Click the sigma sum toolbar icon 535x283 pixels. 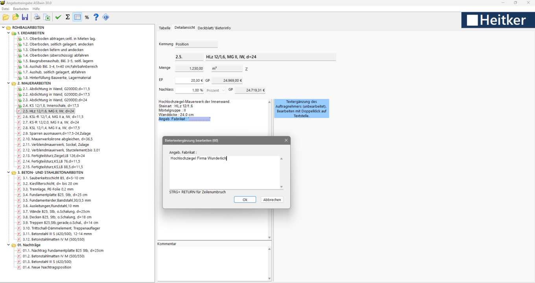tap(68, 17)
